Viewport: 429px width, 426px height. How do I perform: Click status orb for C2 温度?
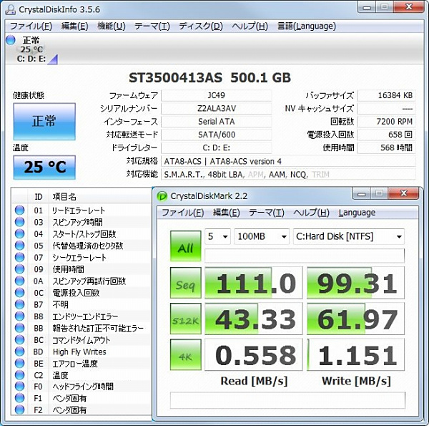[x=19, y=375]
